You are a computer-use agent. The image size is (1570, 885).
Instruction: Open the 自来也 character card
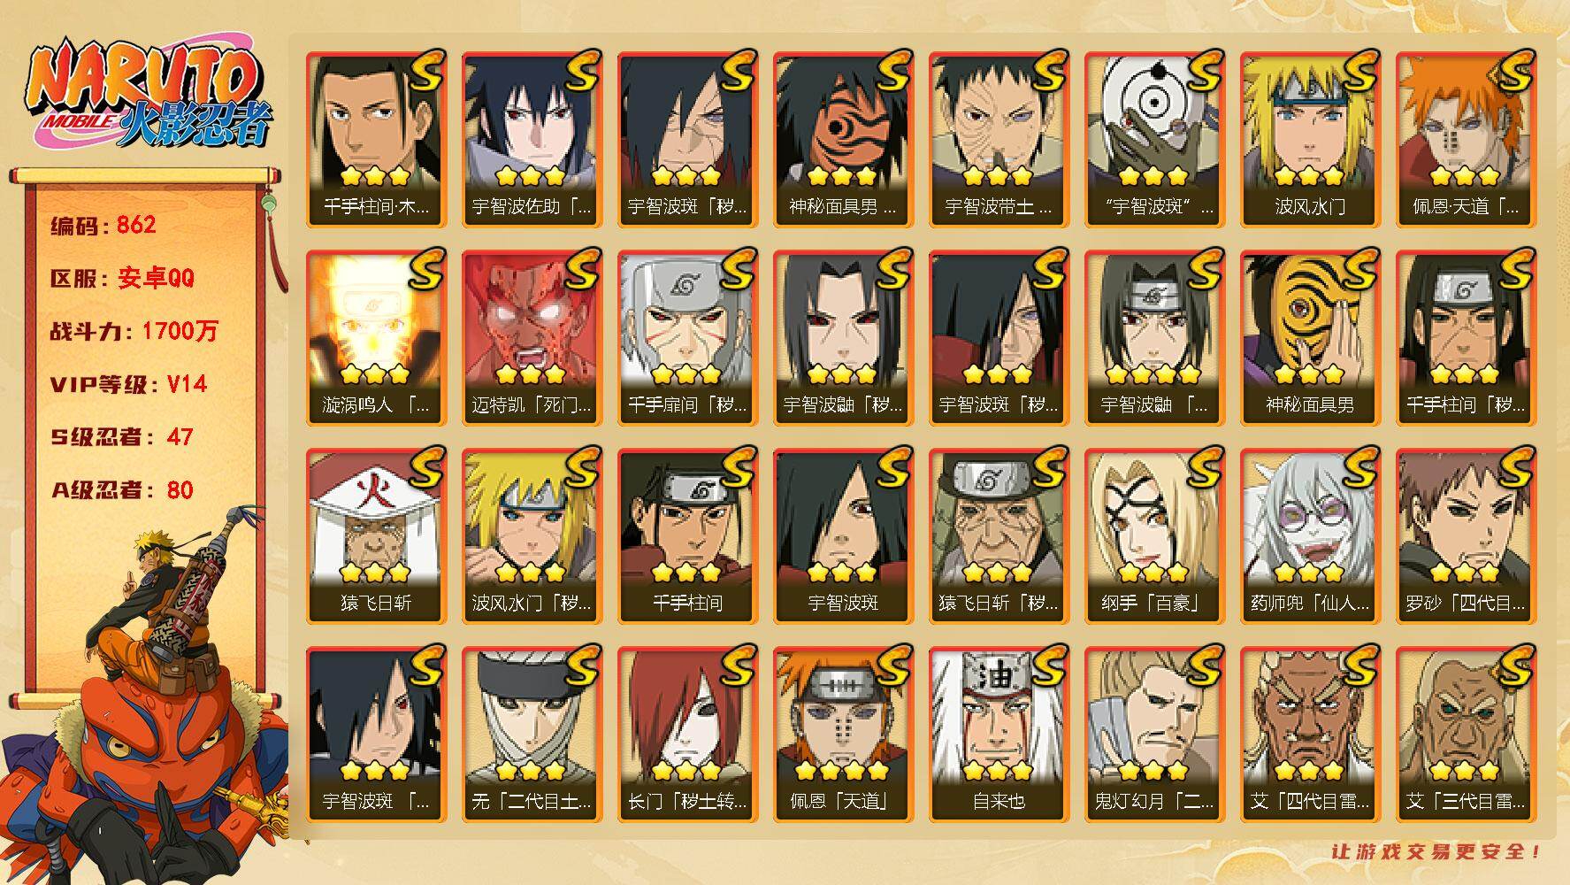[998, 735]
